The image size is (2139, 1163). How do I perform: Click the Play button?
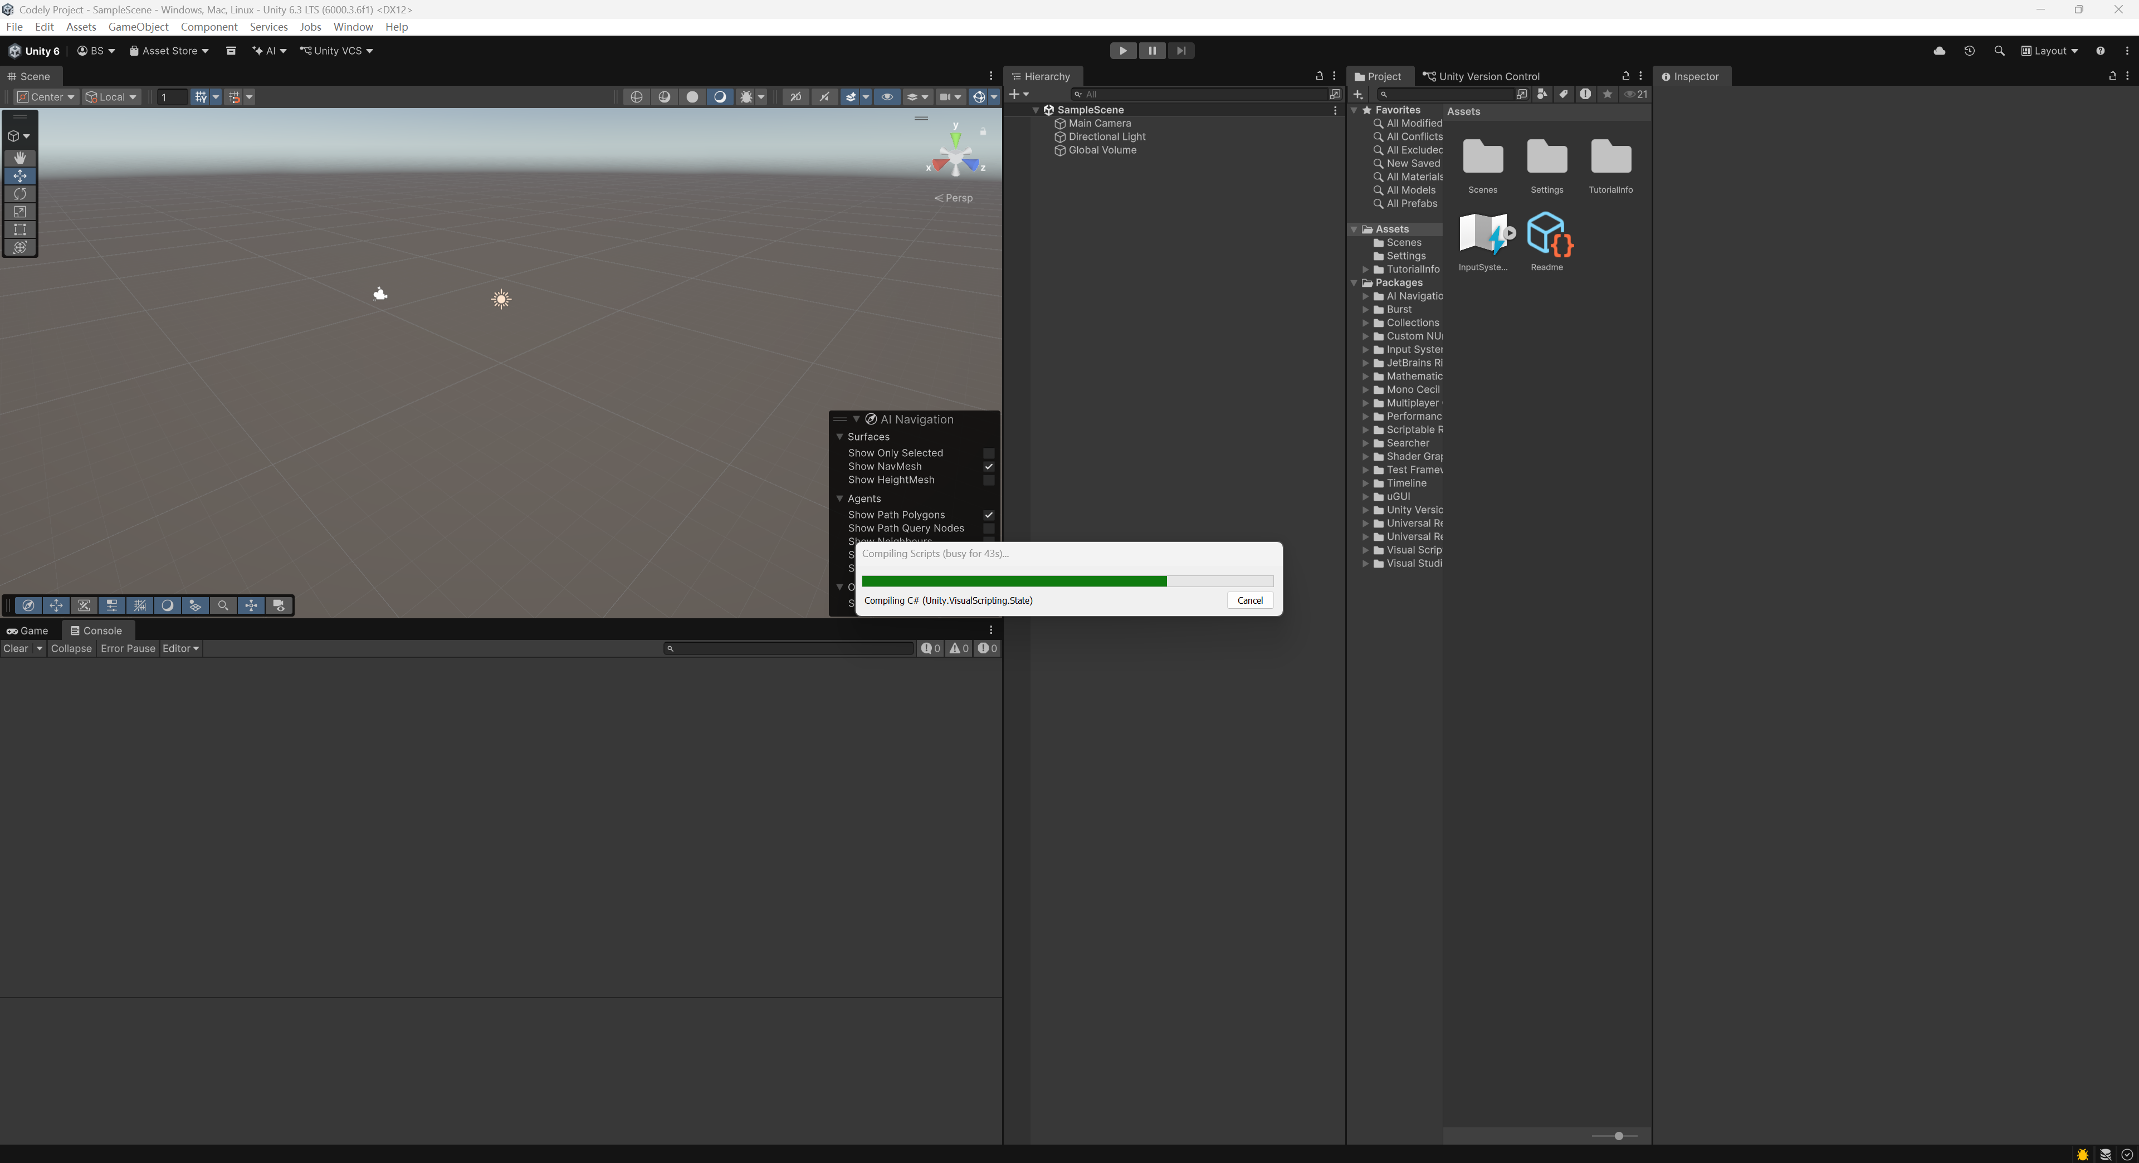click(x=1122, y=51)
